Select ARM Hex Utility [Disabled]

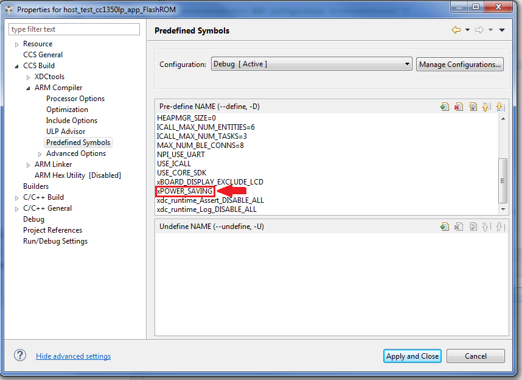point(77,175)
